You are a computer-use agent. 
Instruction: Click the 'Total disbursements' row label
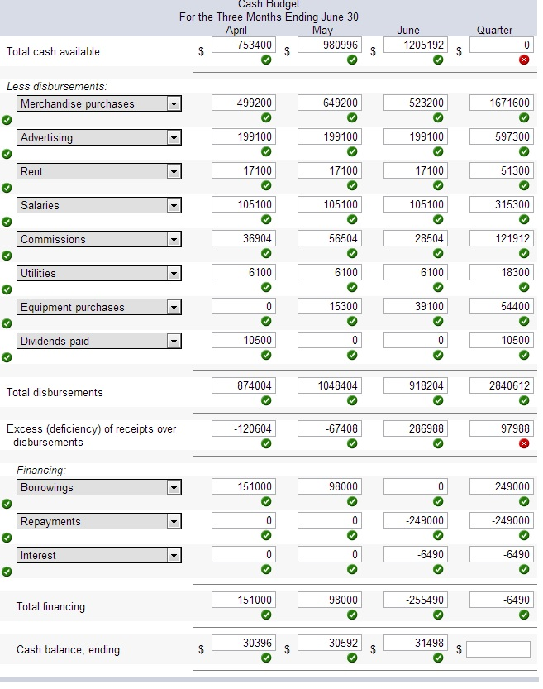click(x=55, y=392)
